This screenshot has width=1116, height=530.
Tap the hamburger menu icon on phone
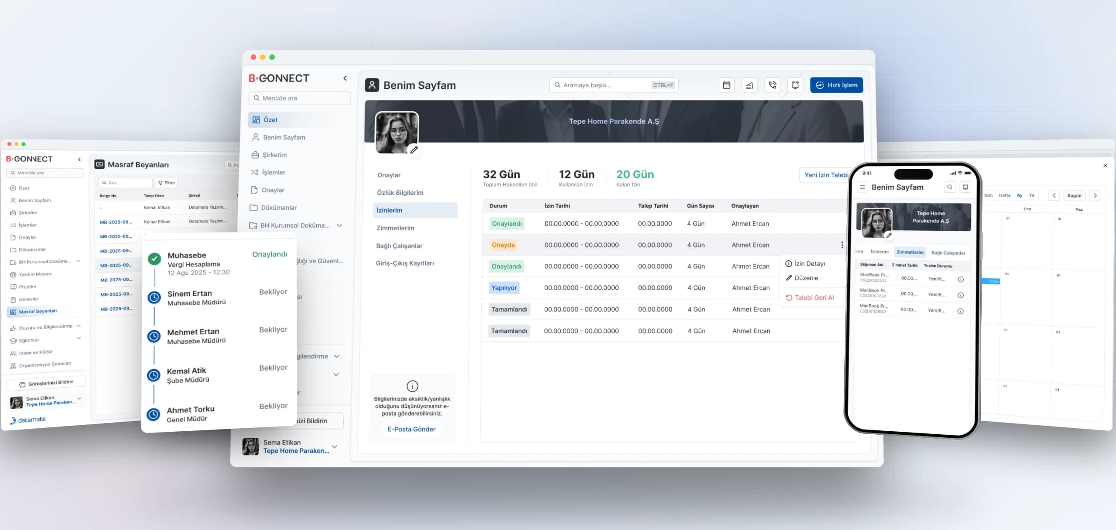[x=862, y=187]
